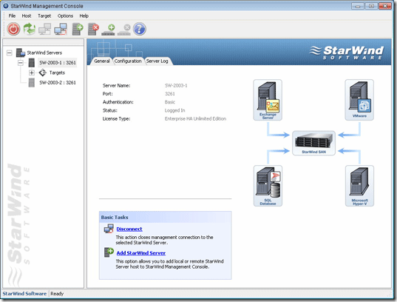Select the StarWind Servers label in tree
Image resolution: width=397 pixels, height=302 pixels.
(x=44, y=53)
